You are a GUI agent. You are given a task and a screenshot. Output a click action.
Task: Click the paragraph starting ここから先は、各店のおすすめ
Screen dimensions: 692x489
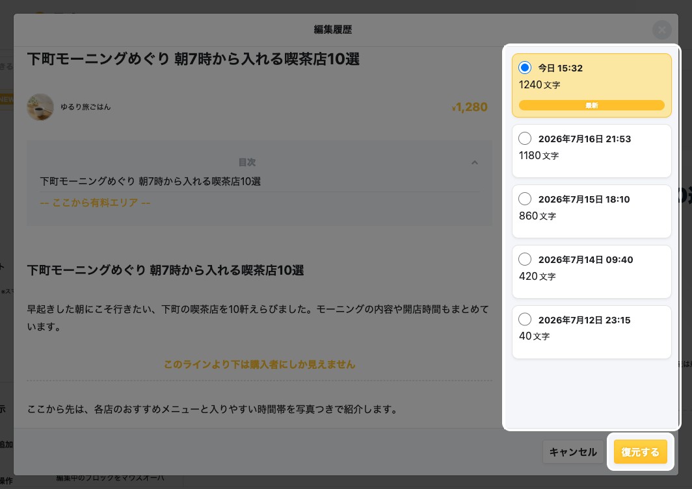pyautogui.click(x=212, y=409)
